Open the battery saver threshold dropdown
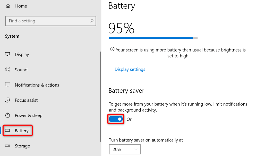This screenshot has width=254, height=156. coord(125,149)
